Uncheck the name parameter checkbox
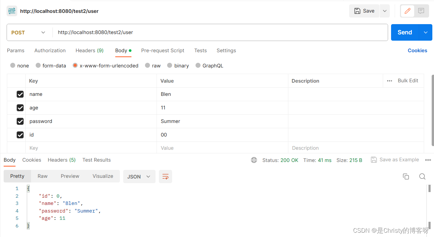The width and height of the screenshot is (434, 237). [x=20, y=94]
